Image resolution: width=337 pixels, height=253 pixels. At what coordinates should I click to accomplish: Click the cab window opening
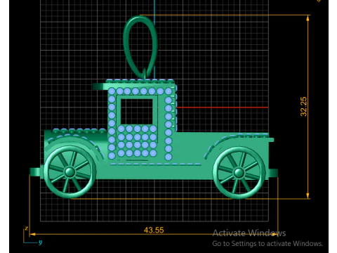[x=137, y=112]
